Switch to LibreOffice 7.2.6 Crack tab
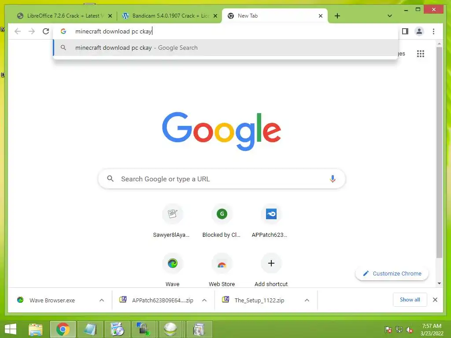 click(63, 16)
